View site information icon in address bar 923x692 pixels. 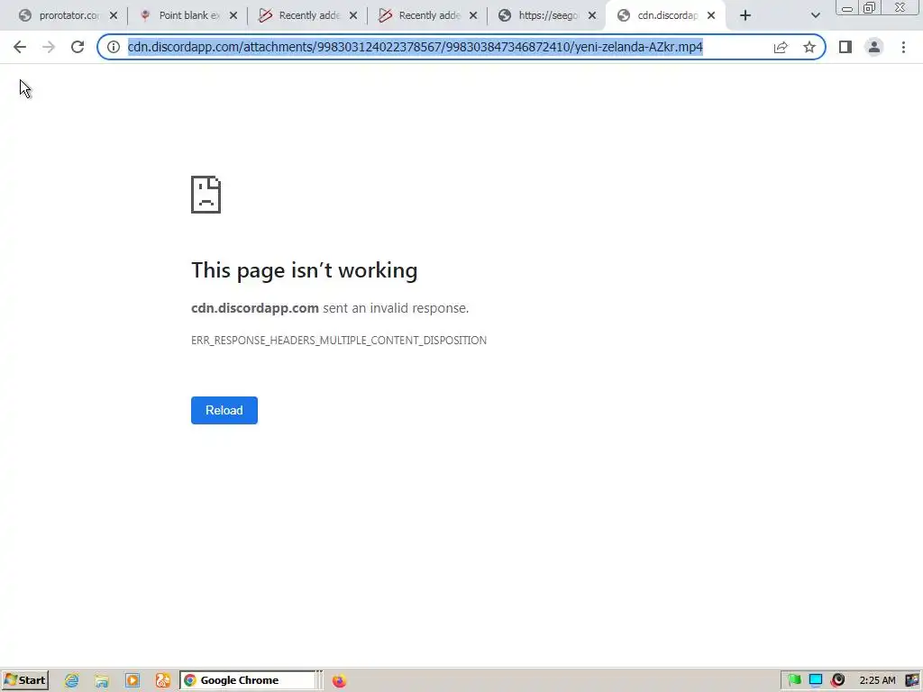click(113, 47)
